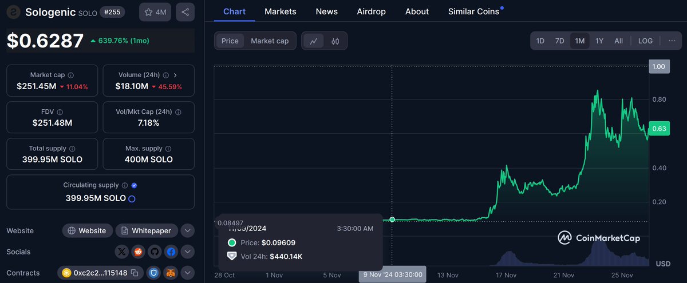687x283 pixels.
Task: Click the 9 Nov '24 03:30:00 axis label
Action: [x=393, y=274]
